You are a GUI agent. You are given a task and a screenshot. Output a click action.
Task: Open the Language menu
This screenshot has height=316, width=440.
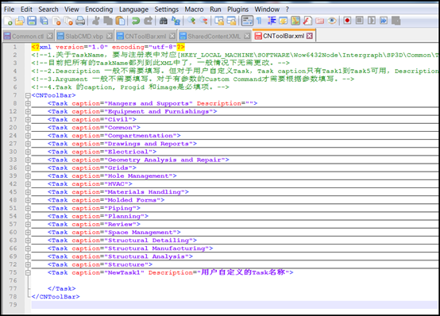click(134, 10)
